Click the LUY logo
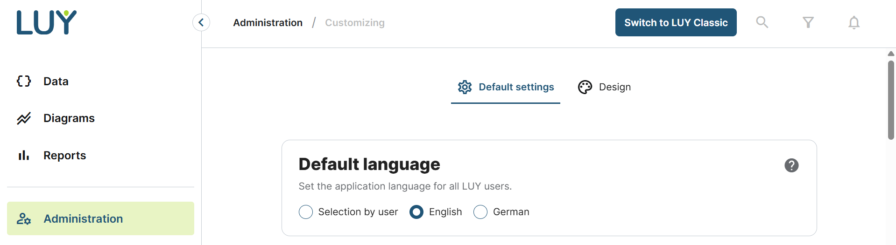This screenshot has width=896, height=245. tap(46, 22)
